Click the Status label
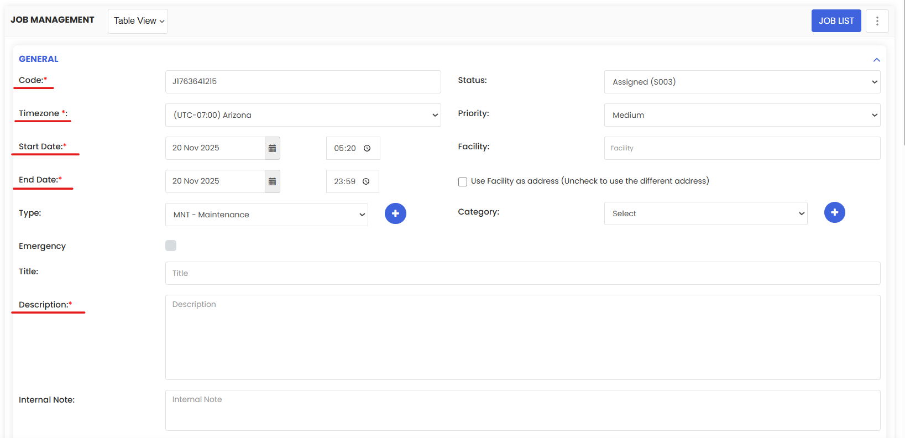905x438 pixels. pyautogui.click(x=472, y=80)
